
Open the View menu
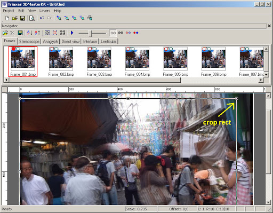coord(32,11)
